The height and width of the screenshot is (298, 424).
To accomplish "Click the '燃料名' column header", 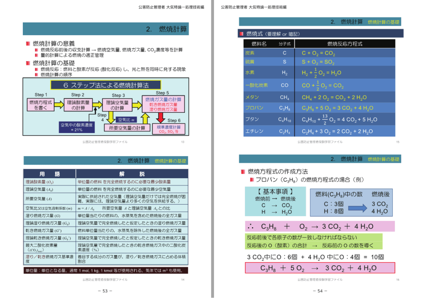I will [x=259, y=44].
